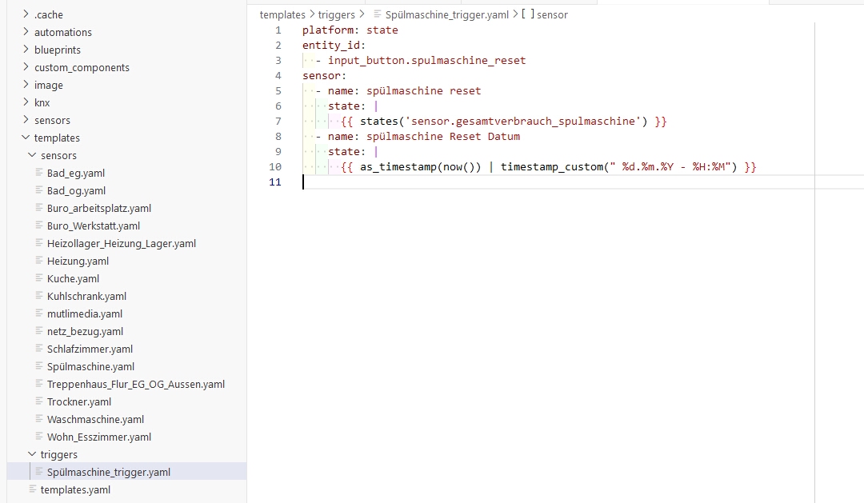Collapse the sensors subfolder under templates
864x503 pixels.
[x=32, y=155]
